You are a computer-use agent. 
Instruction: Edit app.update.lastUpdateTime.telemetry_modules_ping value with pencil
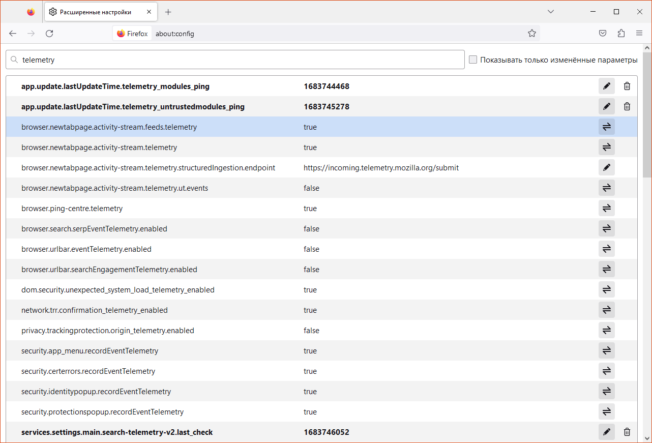tap(606, 86)
